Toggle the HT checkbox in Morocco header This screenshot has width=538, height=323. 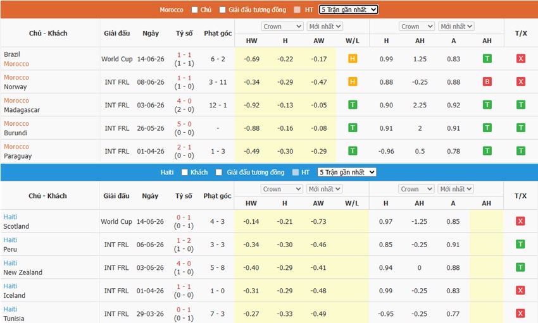[297, 9]
